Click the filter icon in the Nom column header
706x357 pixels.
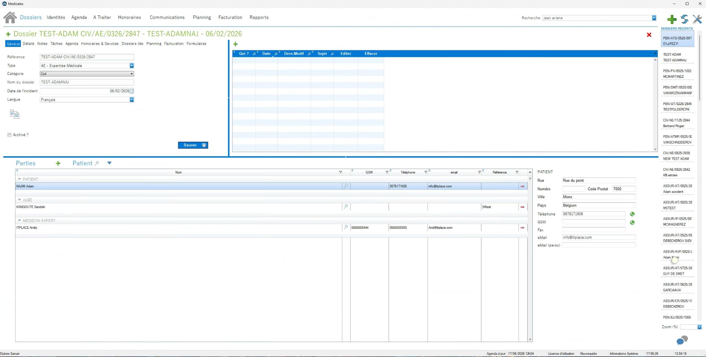pos(340,172)
